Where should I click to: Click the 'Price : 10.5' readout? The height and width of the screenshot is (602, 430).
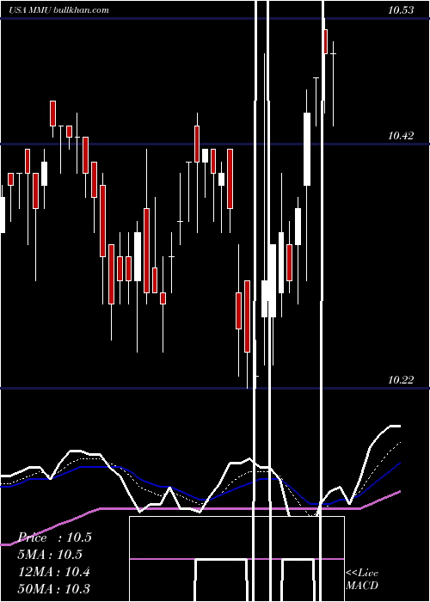[x=55, y=537]
